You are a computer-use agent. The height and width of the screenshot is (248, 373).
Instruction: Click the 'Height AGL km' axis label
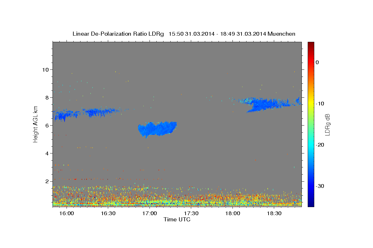pyautogui.click(x=35, y=124)
